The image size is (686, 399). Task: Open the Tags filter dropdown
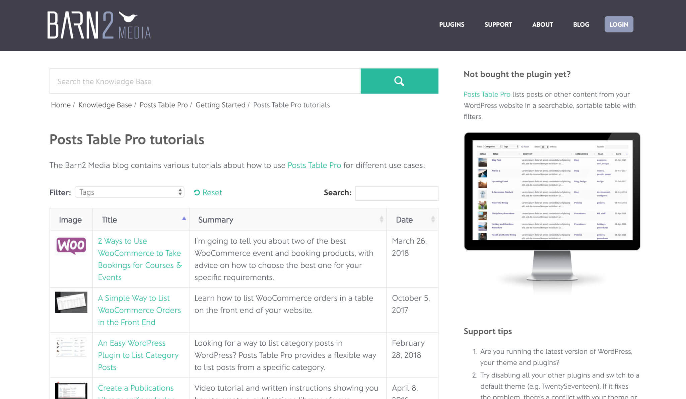point(129,192)
